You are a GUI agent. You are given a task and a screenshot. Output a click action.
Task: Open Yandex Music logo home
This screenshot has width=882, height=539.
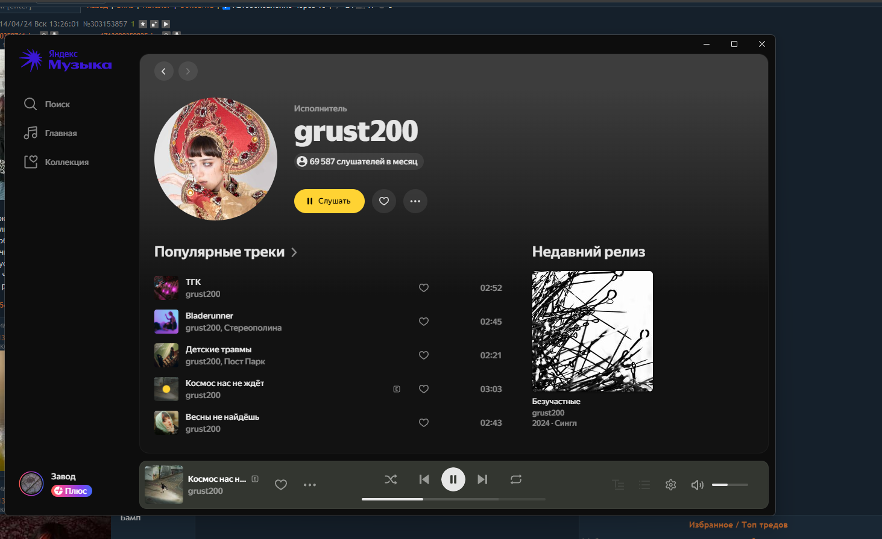click(x=65, y=60)
